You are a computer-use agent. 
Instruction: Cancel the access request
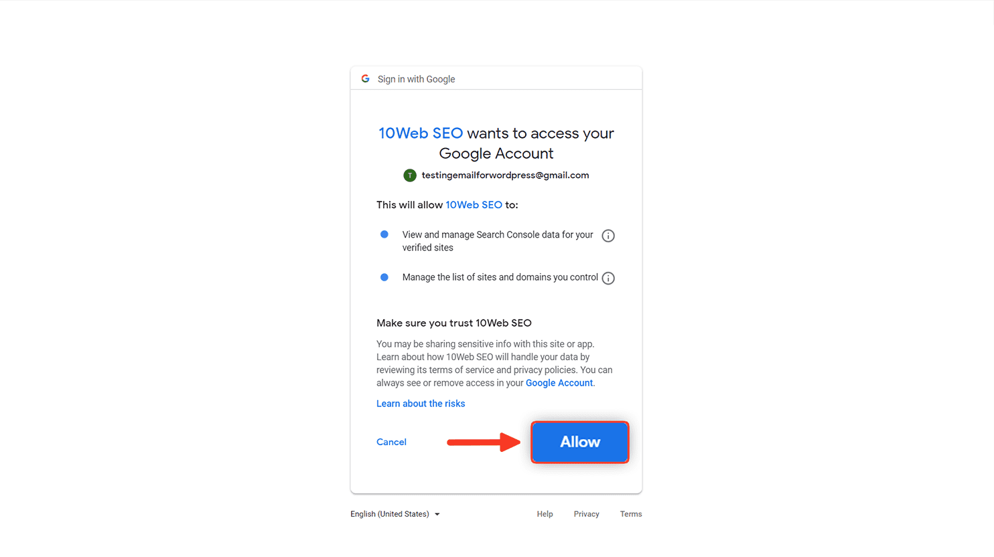pyautogui.click(x=391, y=442)
